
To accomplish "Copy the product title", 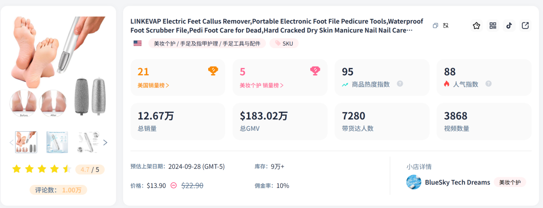I will pos(435,26).
